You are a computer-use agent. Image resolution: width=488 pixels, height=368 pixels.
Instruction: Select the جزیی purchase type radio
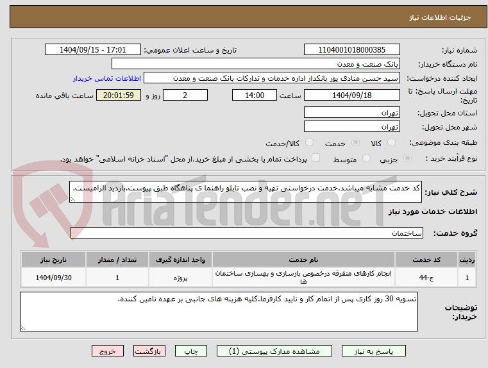coord(407,158)
